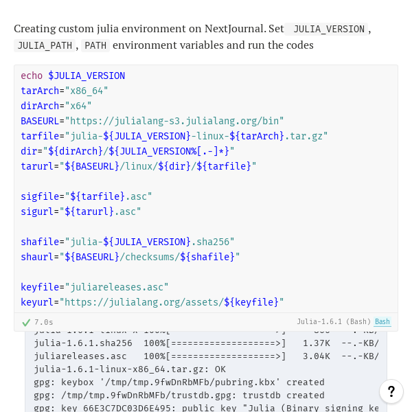Click the BASEURL julialang-s3 URL string
Screen dimensions: 412x412
coord(174,121)
